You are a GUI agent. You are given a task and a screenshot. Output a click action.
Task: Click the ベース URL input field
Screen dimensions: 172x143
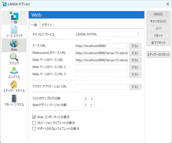click(101, 46)
